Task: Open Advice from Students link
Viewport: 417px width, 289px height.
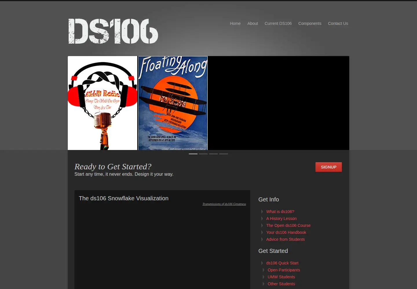Action: coord(286,239)
